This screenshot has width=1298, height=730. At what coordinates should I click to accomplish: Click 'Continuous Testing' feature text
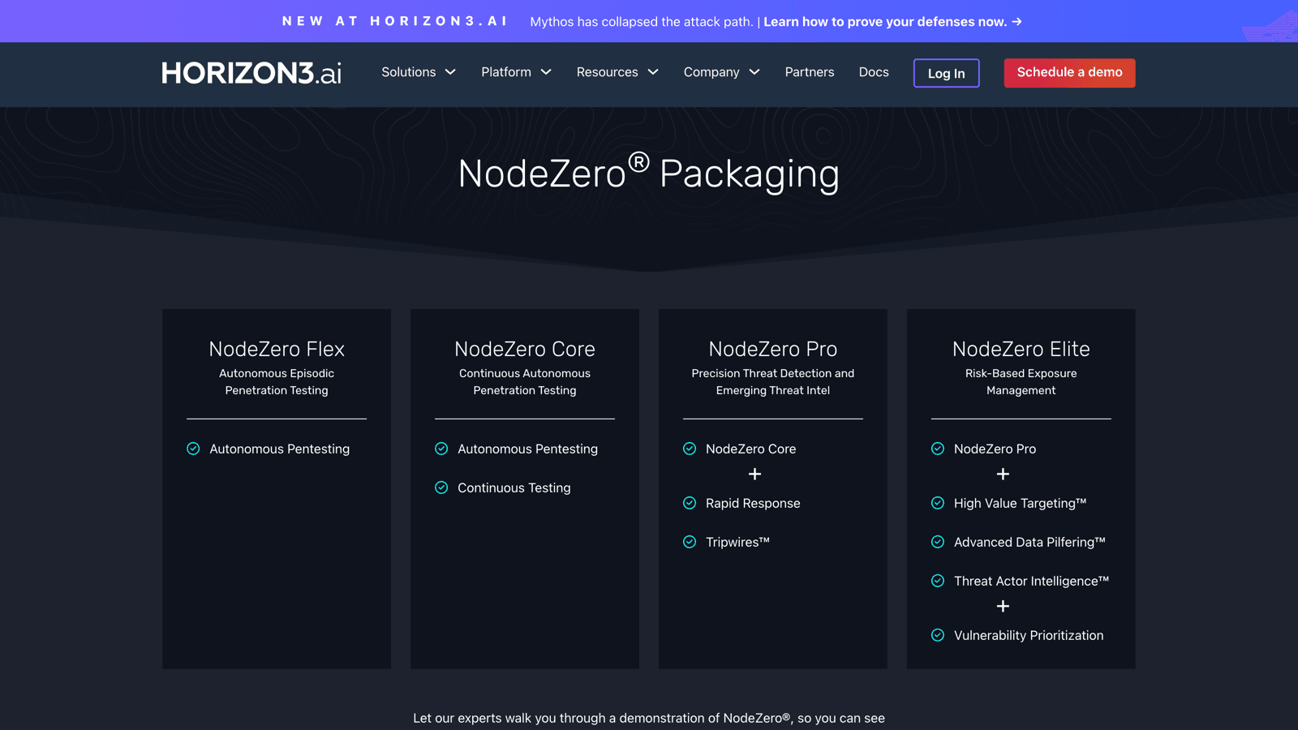click(514, 487)
